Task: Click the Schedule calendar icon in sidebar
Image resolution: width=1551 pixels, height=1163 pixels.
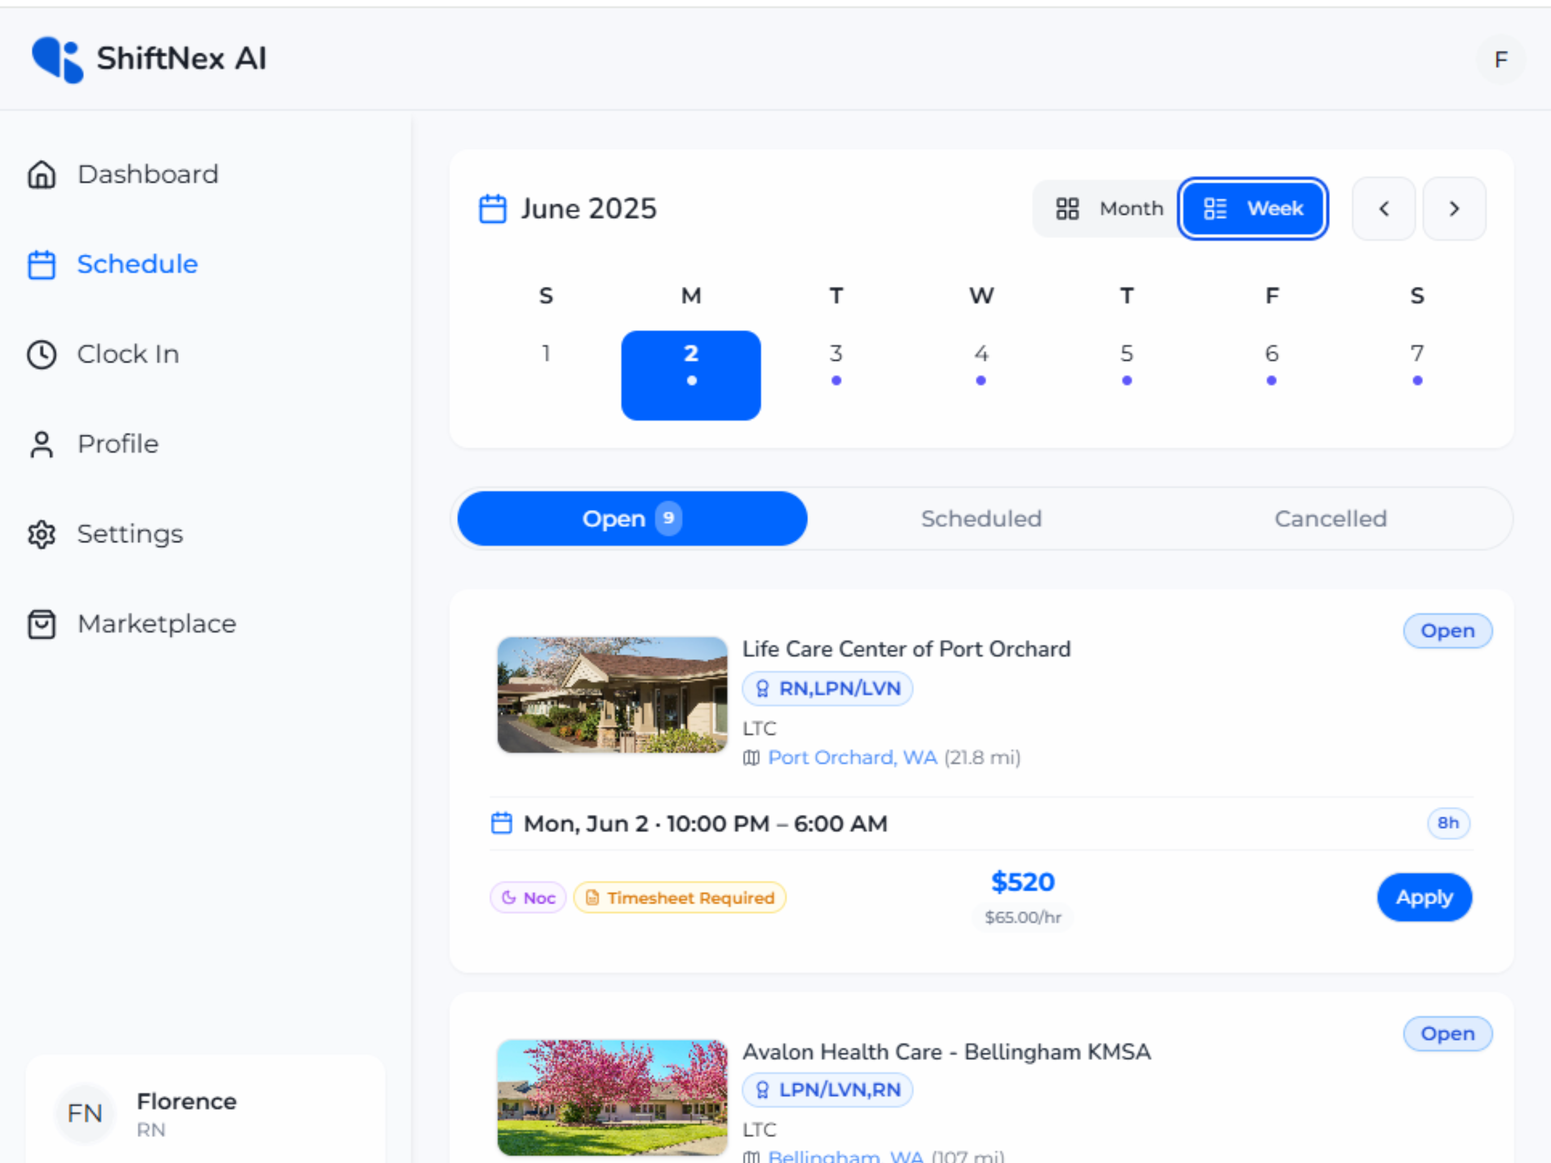Action: pos(41,264)
